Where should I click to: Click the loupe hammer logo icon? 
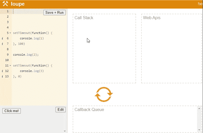click(x=5, y=4)
